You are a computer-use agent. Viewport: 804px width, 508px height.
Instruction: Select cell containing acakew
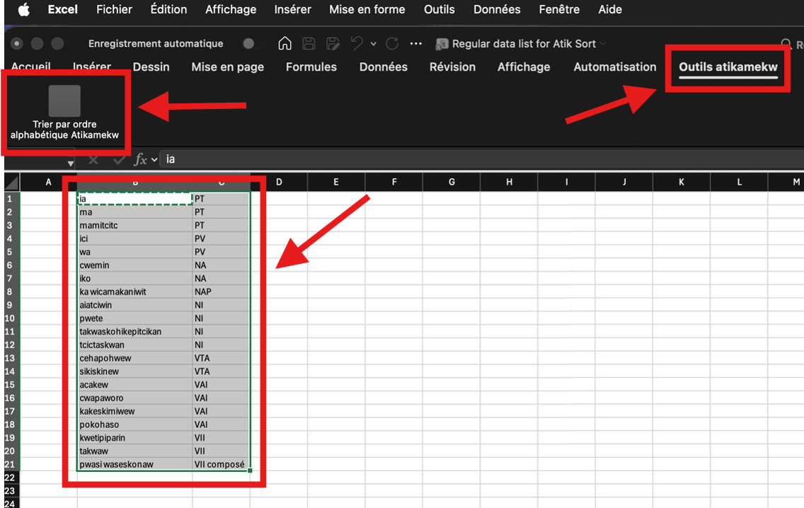click(x=135, y=385)
